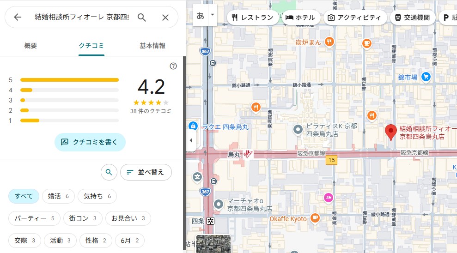Click the red location pin for フィオーレ
The width and height of the screenshot is (457, 253).
[x=391, y=132]
